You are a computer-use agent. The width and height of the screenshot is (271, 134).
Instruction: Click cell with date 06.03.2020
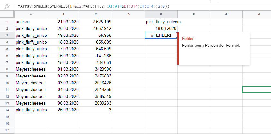(63, 103)
